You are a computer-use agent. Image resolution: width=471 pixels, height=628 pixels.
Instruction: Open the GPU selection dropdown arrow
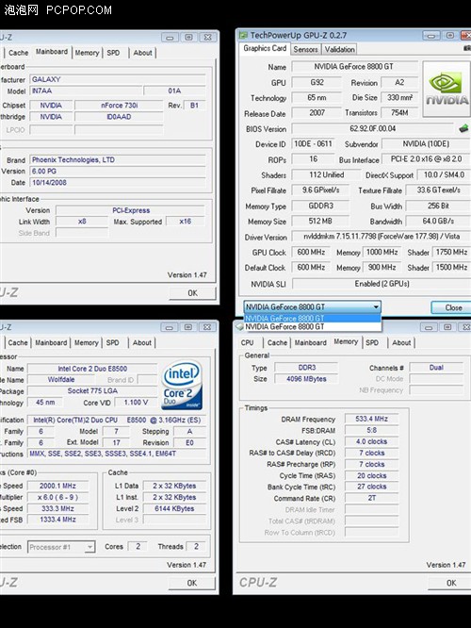376,307
